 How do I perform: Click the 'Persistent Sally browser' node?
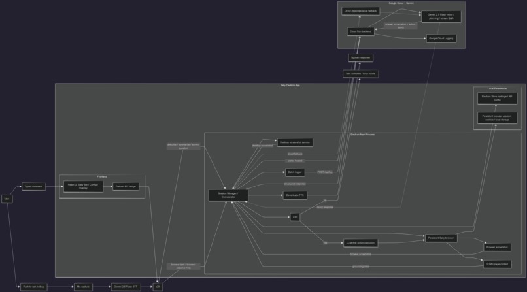tap(441, 238)
